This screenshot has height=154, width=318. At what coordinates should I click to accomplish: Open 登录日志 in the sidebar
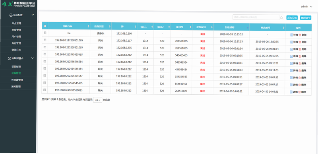pos(16,50)
